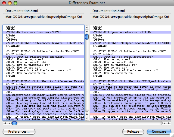This screenshot has height=137, width=174.
Task: Minimize the window with the yellow button
Action: click(x=10, y=3)
